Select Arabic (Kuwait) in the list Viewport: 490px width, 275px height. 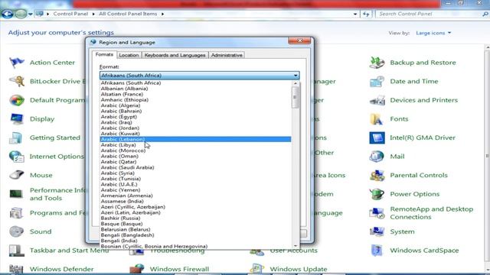pyautogui.click(x=195, y=134)
